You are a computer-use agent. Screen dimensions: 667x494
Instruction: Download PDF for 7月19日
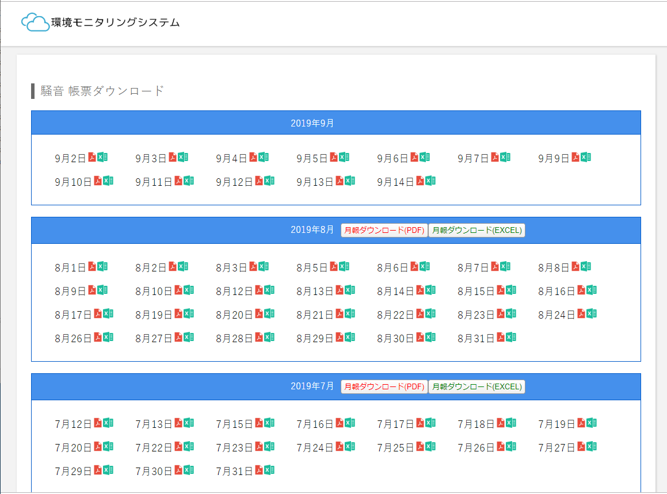pyautogui.click(x=581, y=423)
